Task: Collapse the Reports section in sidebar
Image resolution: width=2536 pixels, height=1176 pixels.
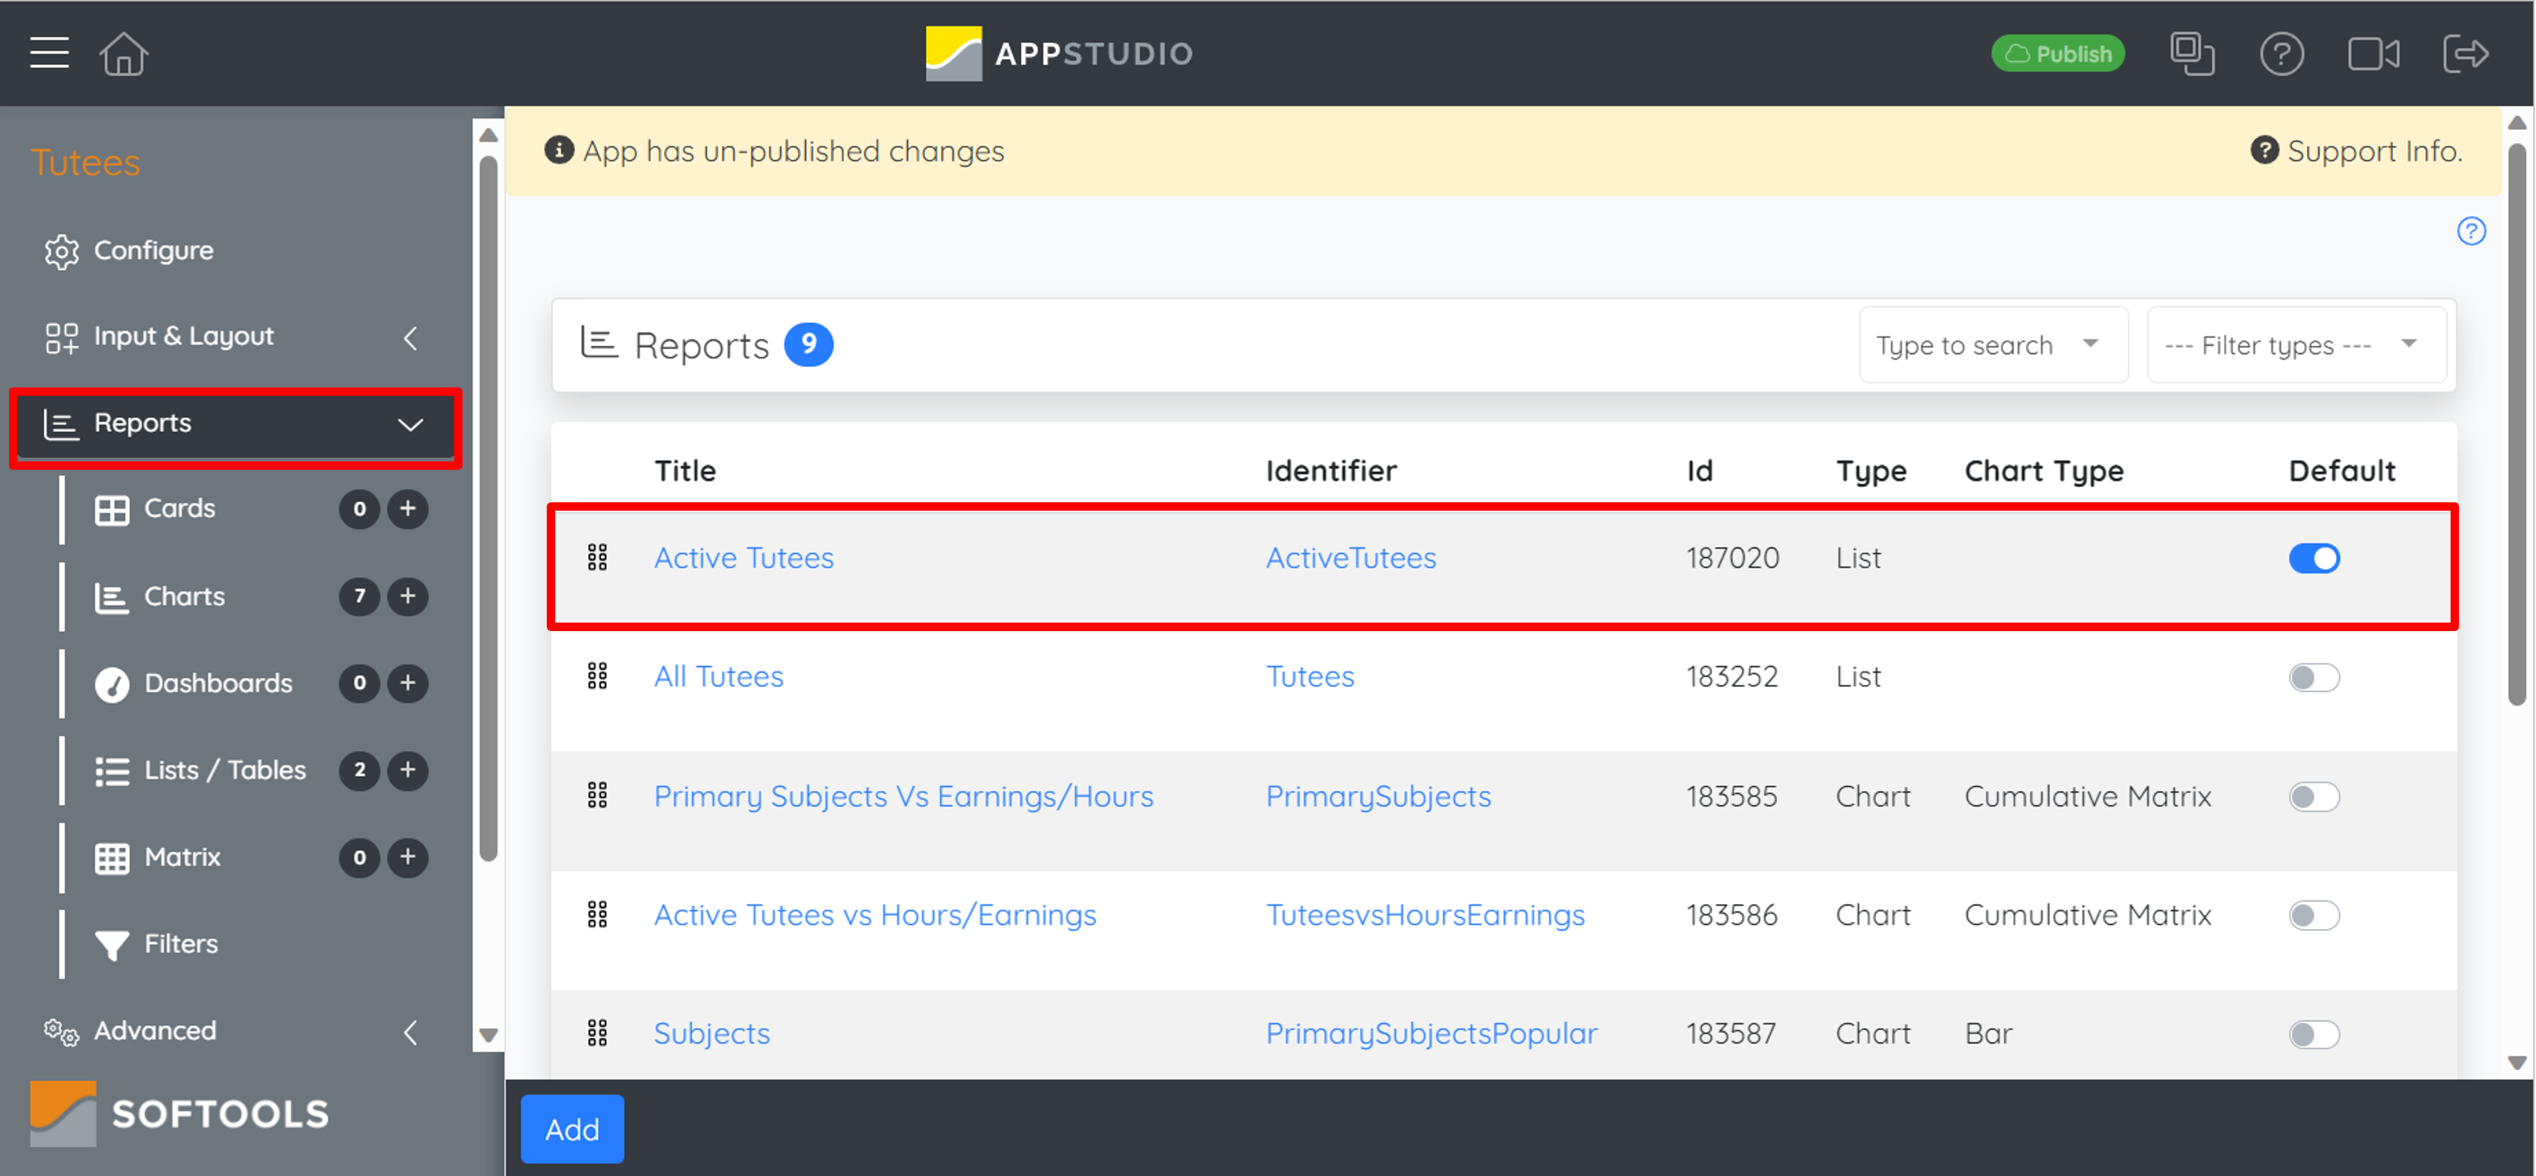Action: coord(410,424)
